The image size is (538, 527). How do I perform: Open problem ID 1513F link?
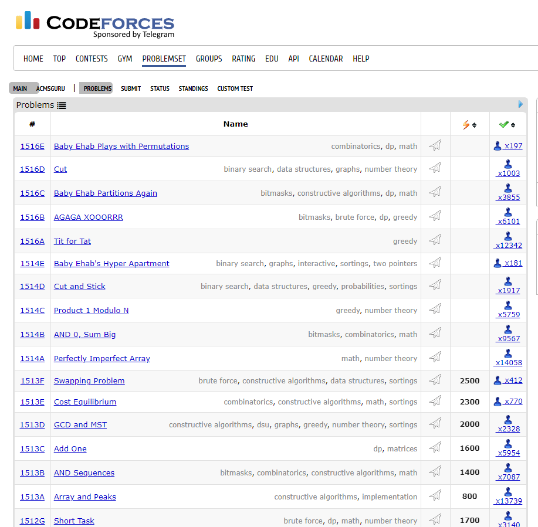32,381
